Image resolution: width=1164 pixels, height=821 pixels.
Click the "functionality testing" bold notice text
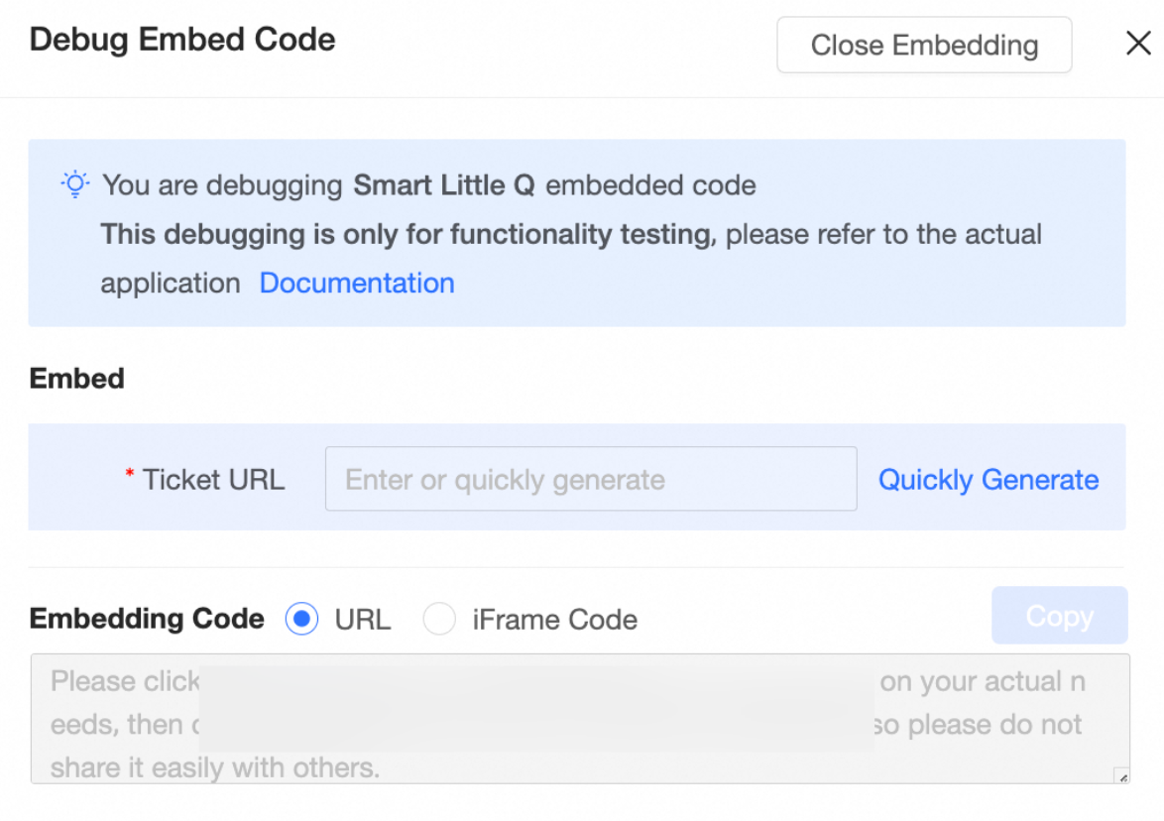click(x=407, y=235)
